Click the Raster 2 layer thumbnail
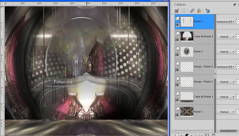The height and width of the screenshot is (136, 239). (x=187, y=52)
